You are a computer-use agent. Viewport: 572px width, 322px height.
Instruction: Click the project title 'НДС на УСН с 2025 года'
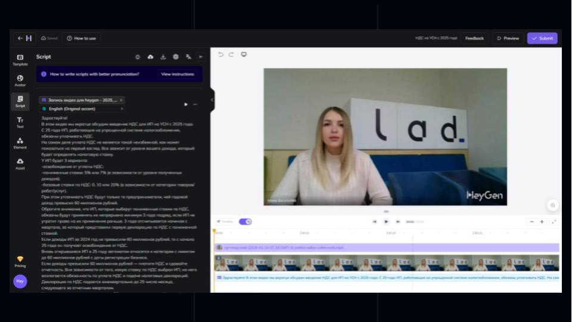(x=436, y=38)
